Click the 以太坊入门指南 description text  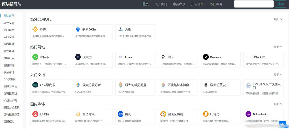83,92
